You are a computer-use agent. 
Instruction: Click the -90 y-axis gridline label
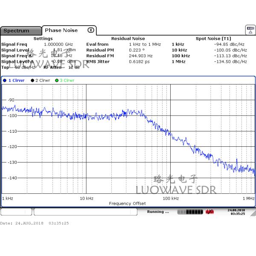pyautogui.click(x=11, y=100)
